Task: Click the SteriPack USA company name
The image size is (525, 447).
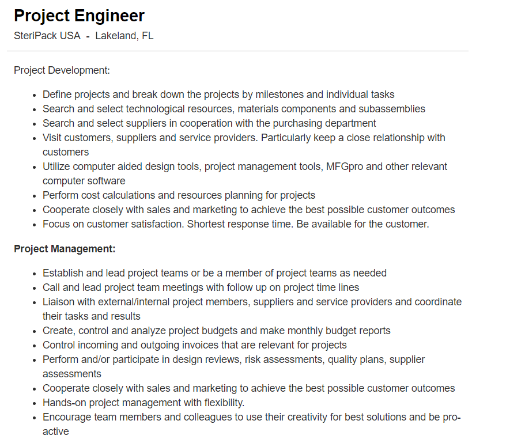Action: pyautogui.click(x=47, y=36)
